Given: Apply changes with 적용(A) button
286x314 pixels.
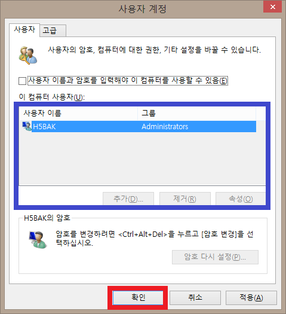Looking at the screenshot, I should (251, 298).
